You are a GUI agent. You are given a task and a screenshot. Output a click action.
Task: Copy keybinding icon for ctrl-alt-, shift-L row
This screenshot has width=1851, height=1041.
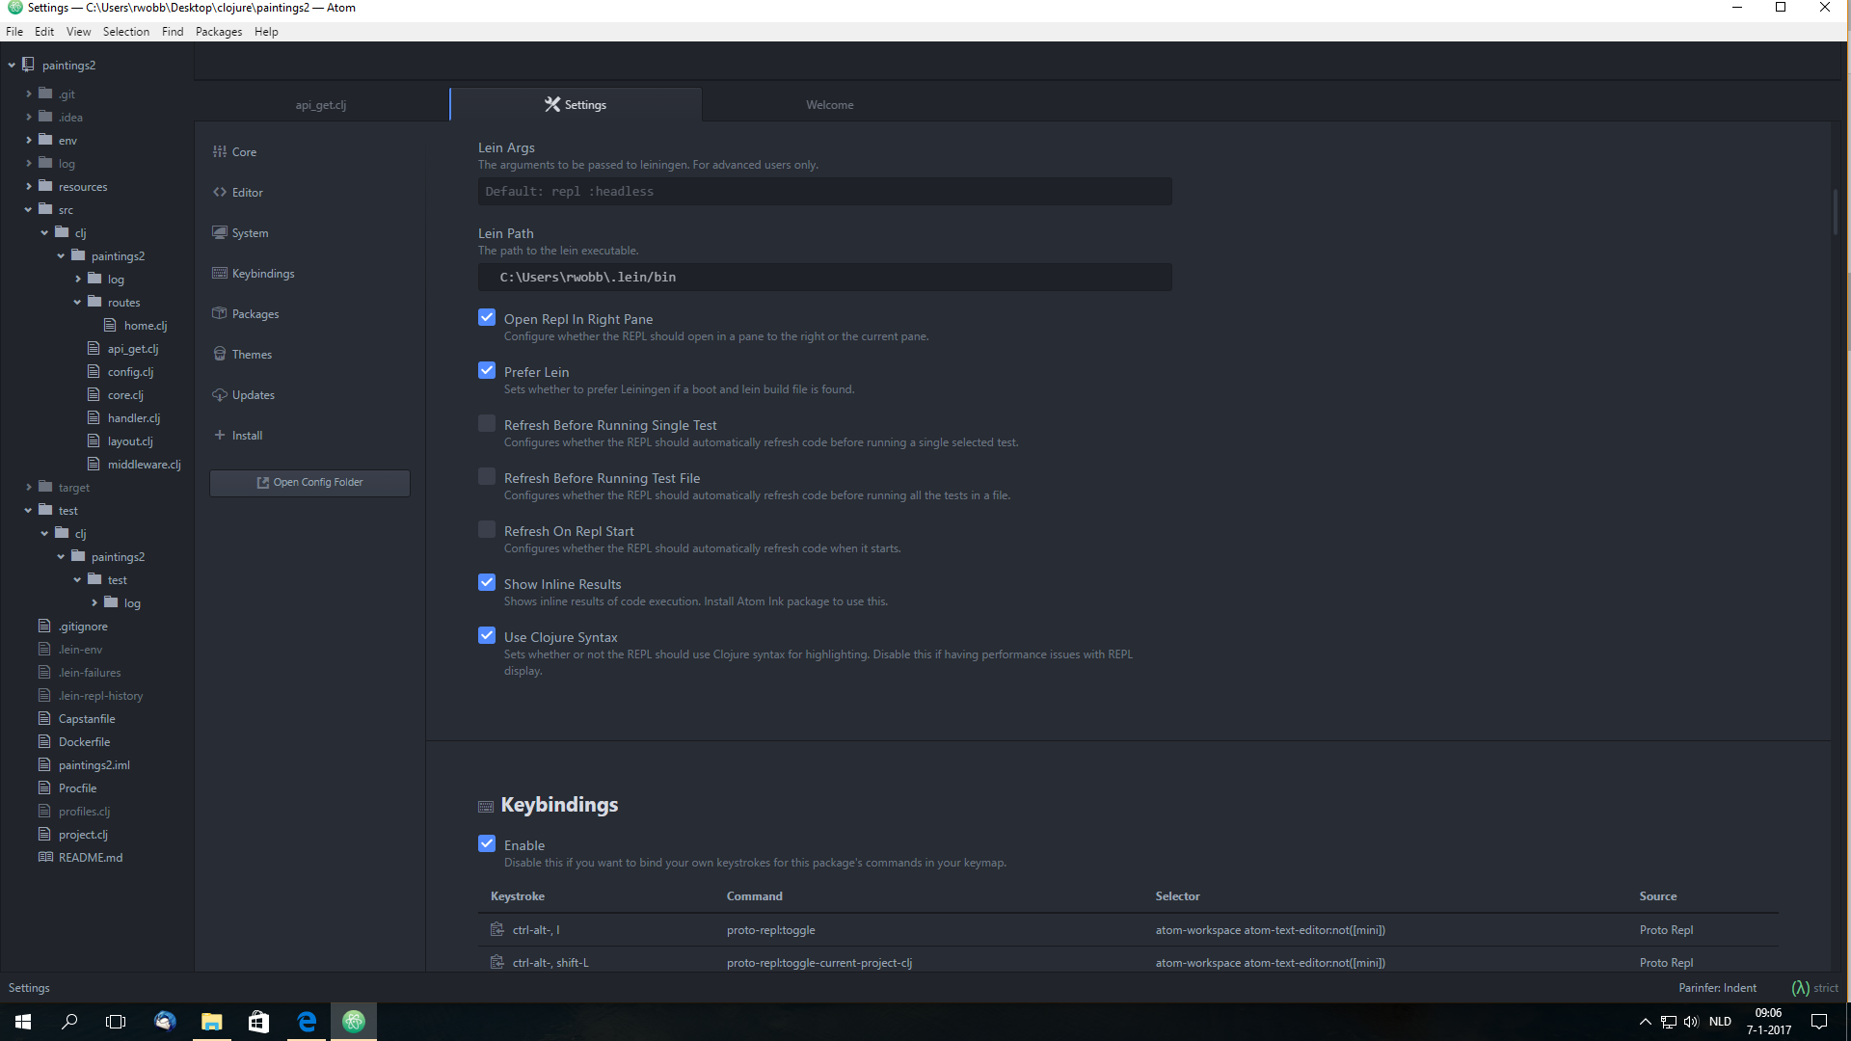click(496, 962)
